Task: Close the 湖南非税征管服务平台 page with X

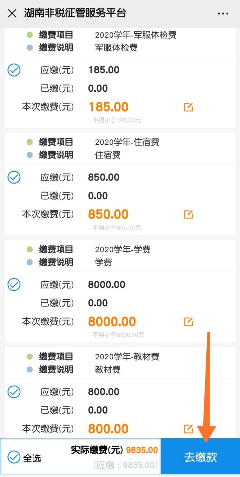Action: click(12, 13)
